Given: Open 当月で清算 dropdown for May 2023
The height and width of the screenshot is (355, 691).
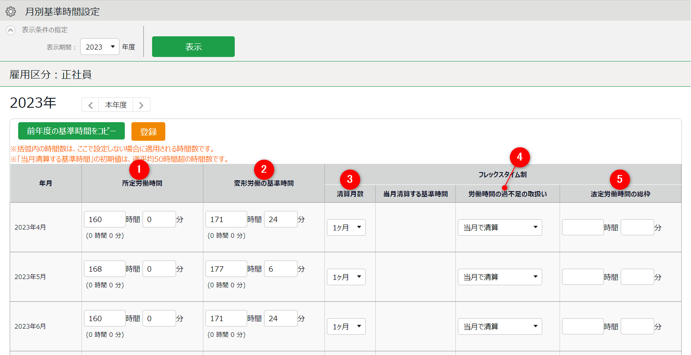Looking at the screenshot, I should 500,277.
